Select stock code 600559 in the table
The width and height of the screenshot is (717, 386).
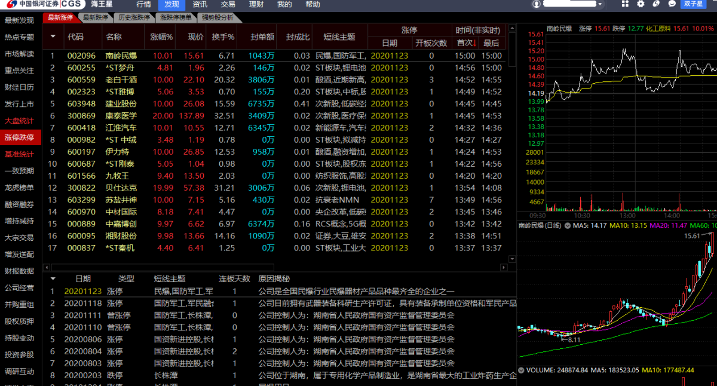(81, 80)
